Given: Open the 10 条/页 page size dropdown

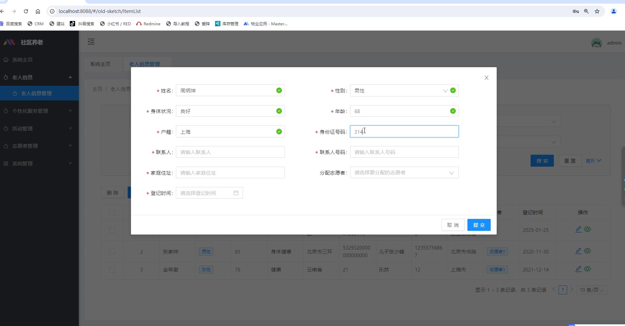Looking at the screenshot, I should [x=592, y=290].
